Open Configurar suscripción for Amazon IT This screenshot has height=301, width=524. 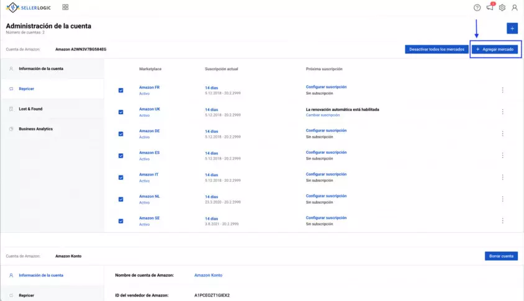pos(326,174)
